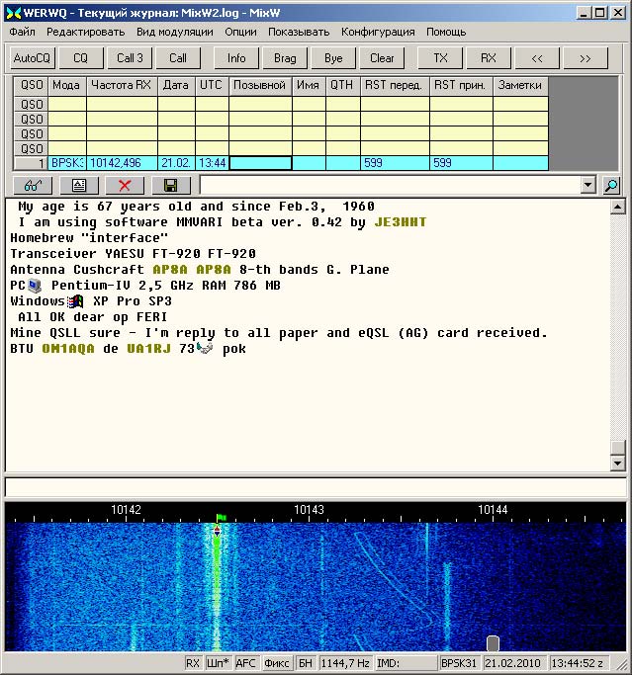Image resolution: width=632 pixels, height=675 pixels.
Task: Click the Call 3 macro button
Action: click(130, 58)
